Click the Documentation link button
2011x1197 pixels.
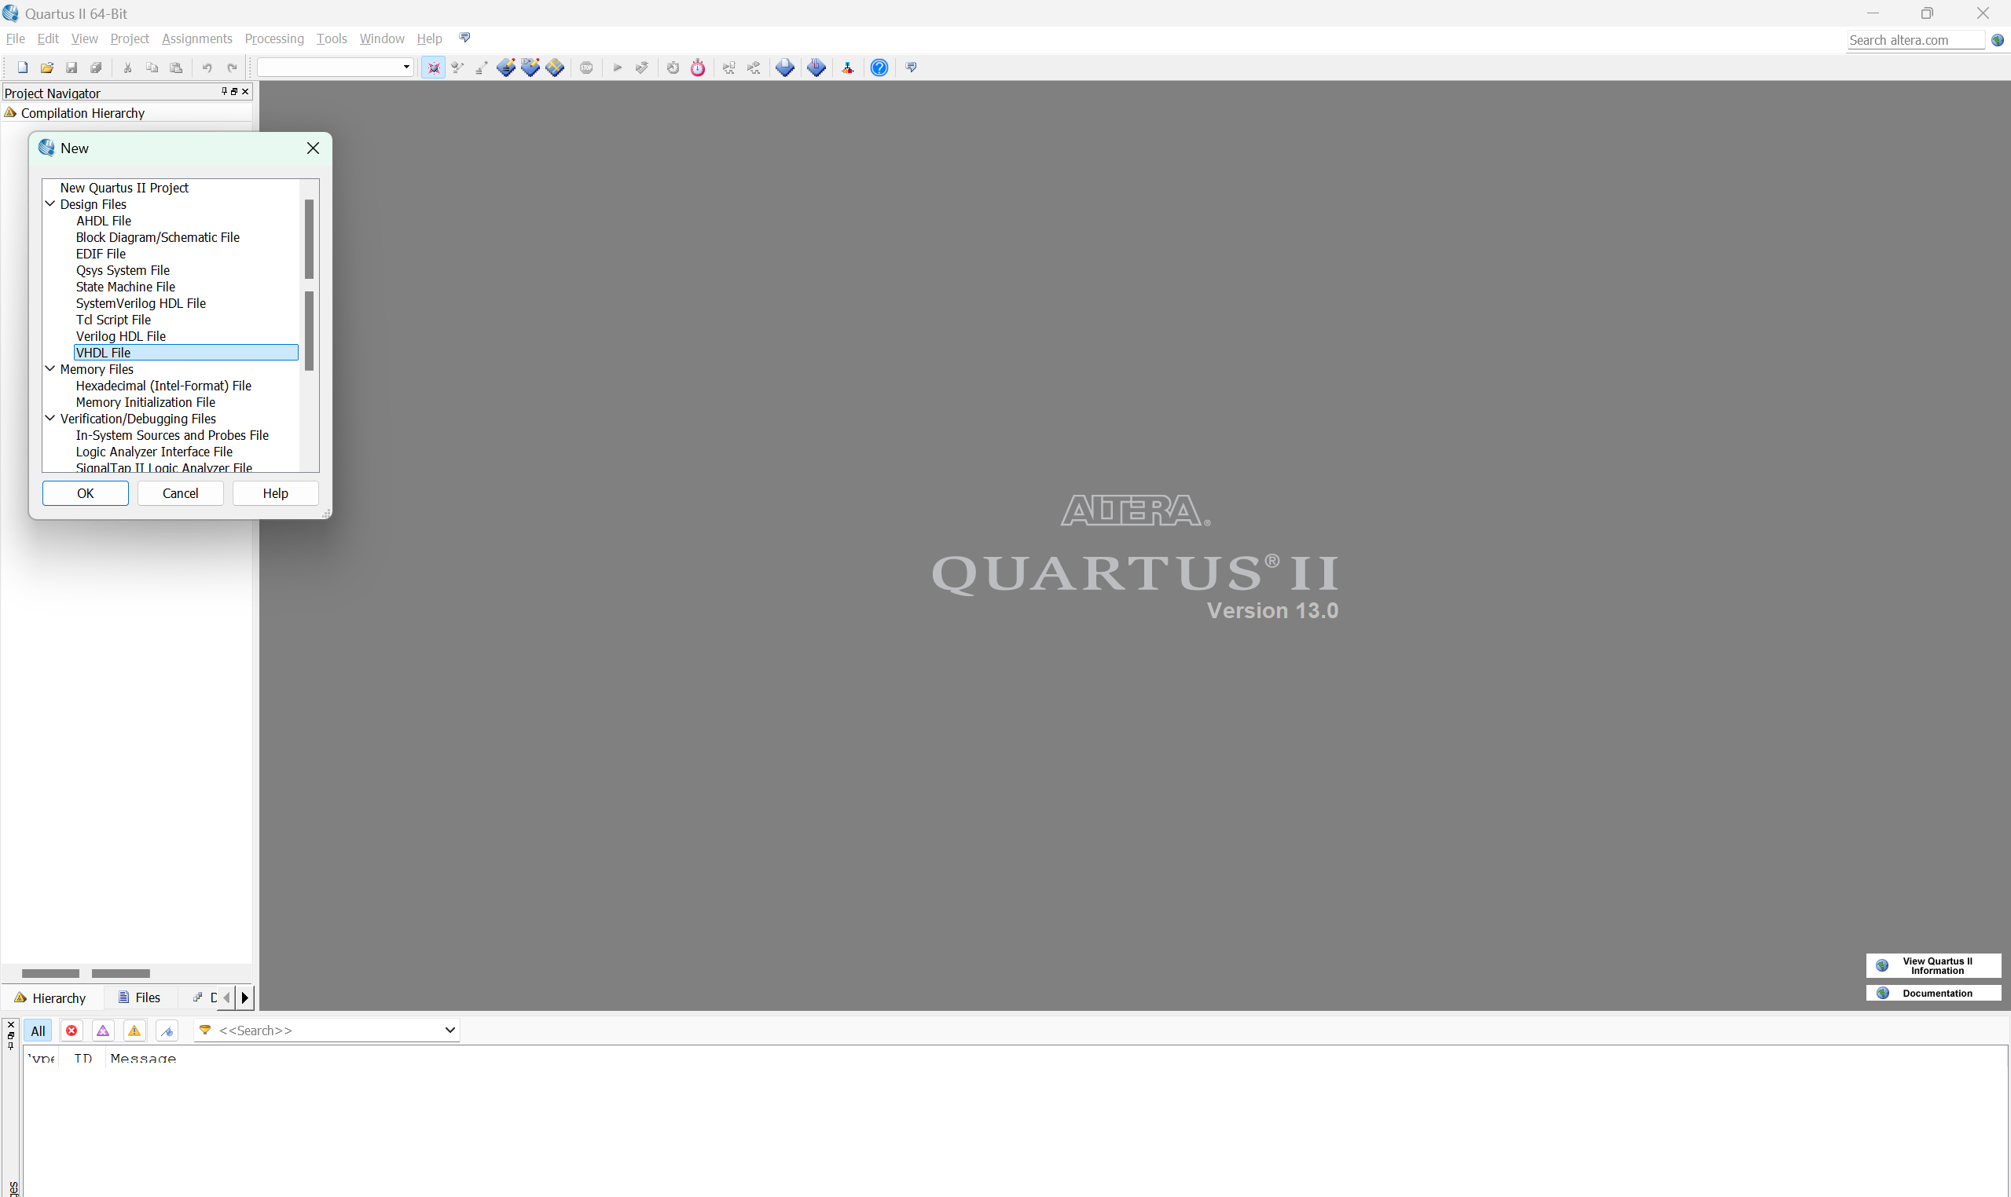point(1933,993)
